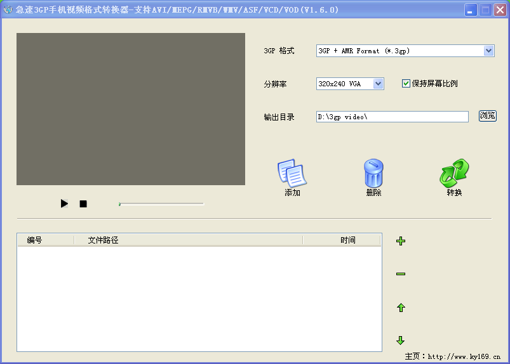Open homepage link http://www.ky169.cn

tap(464, 356)
